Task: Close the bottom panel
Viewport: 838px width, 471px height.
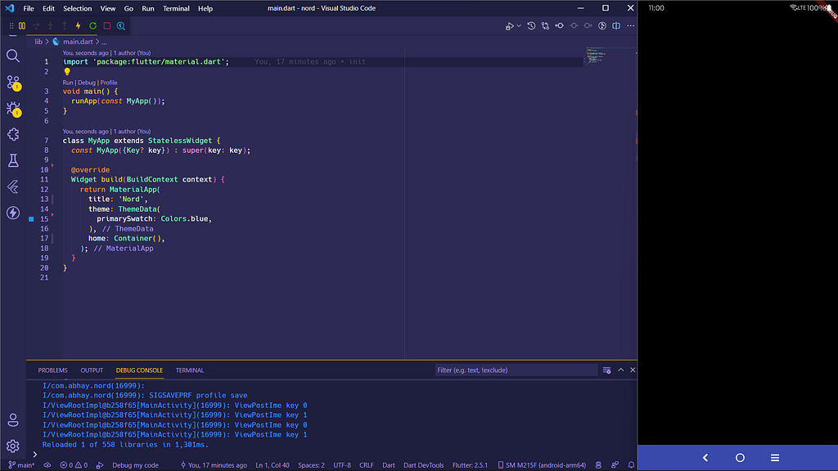Action: pos(633,370)
